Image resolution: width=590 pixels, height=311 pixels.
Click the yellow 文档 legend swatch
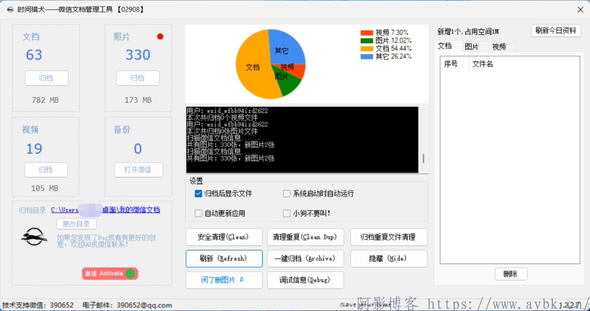(367, 49)
